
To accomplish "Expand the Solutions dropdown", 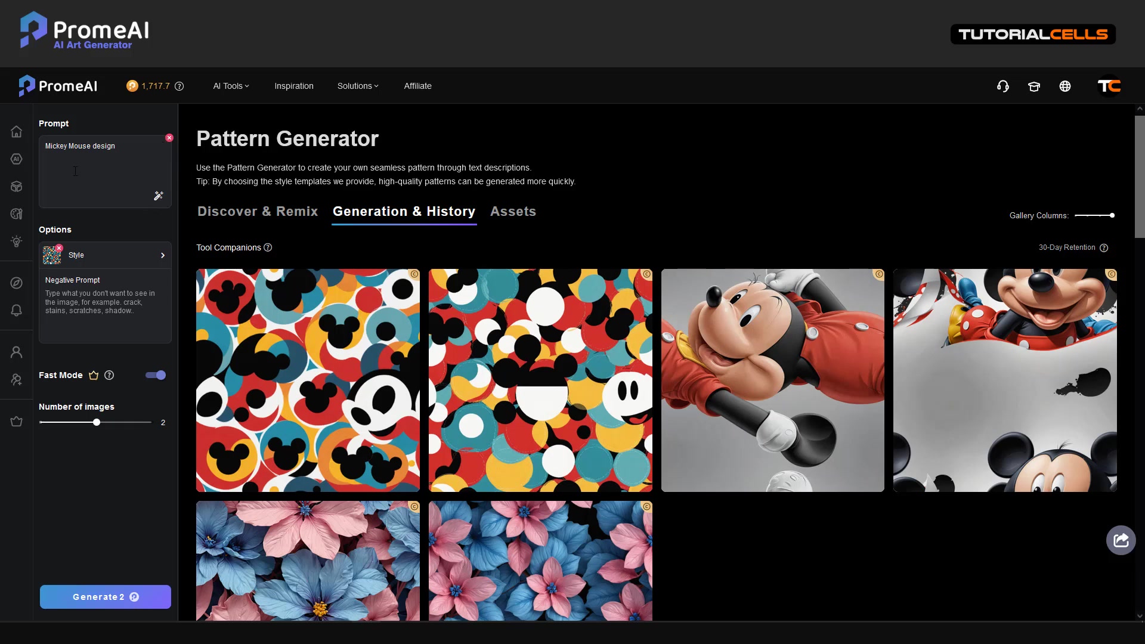I will click(x=358, y=86).
